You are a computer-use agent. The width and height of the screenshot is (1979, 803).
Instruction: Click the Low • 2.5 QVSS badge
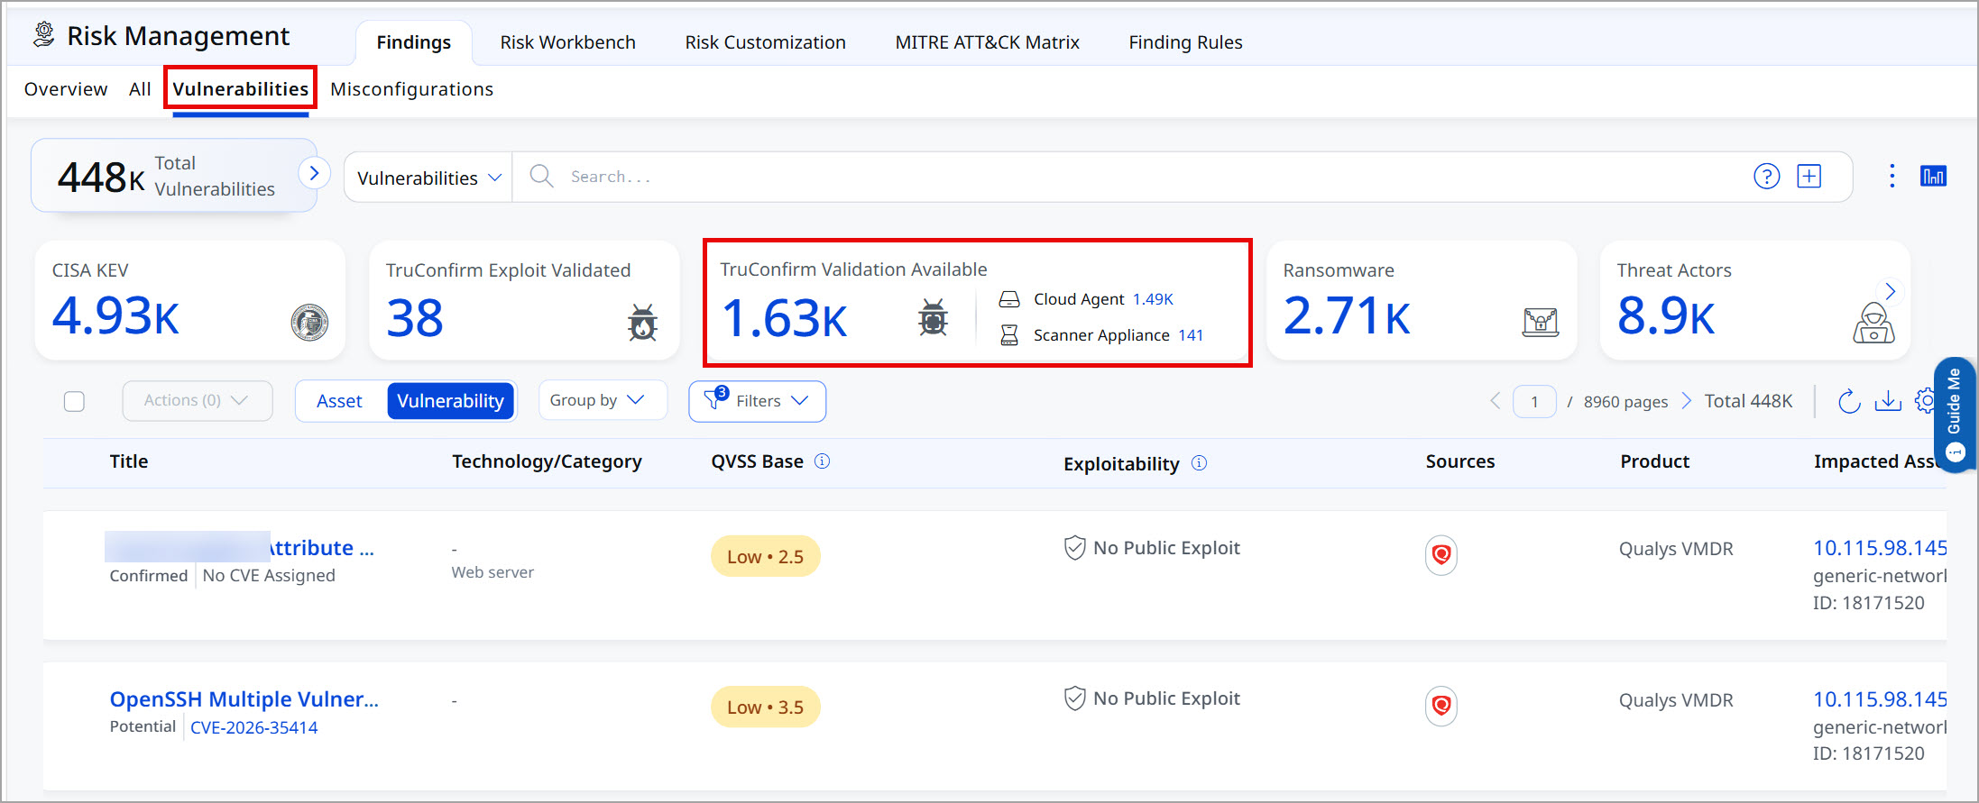click(x=765, y=557)
